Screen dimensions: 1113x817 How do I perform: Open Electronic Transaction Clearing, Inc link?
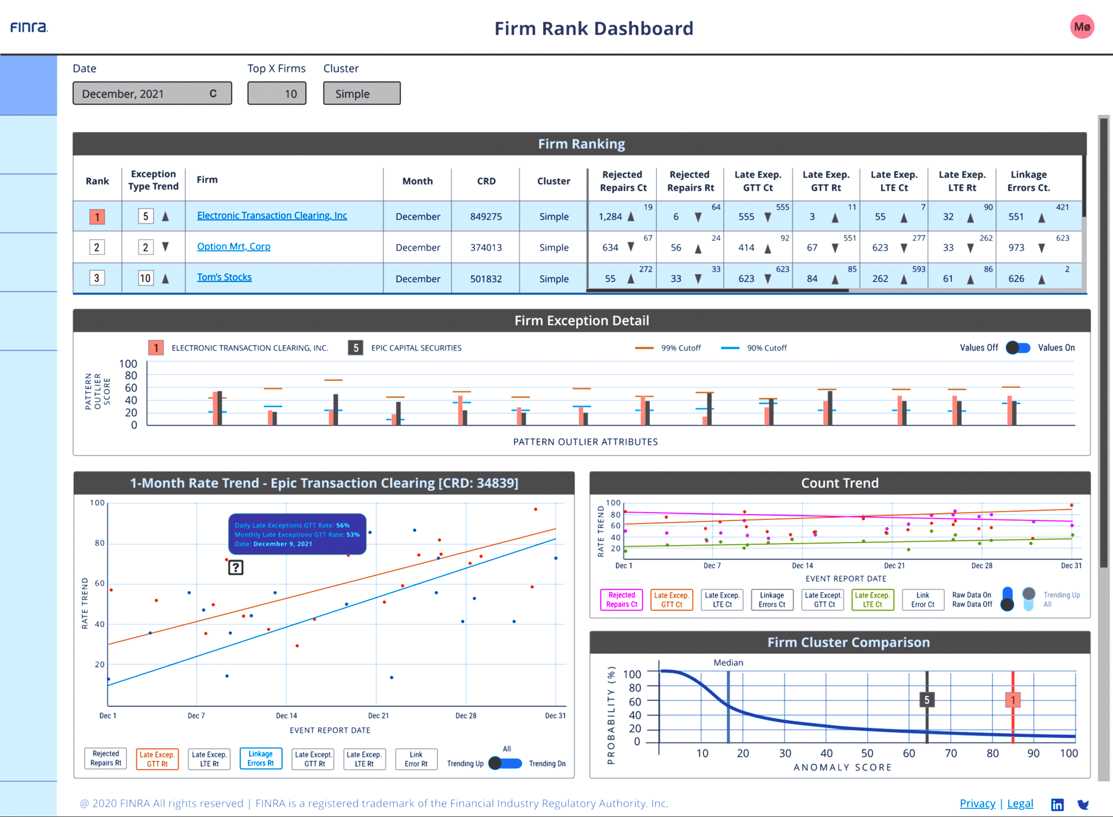[x=272, y=215]
